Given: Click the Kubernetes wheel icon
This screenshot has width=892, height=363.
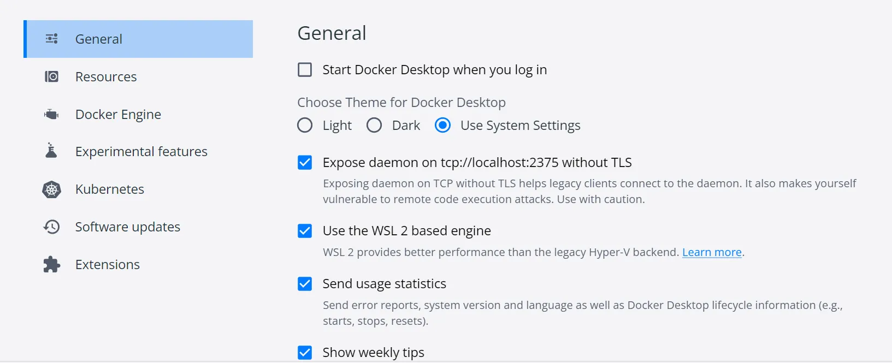Looking at the screenshot, I should coord(51,189).
